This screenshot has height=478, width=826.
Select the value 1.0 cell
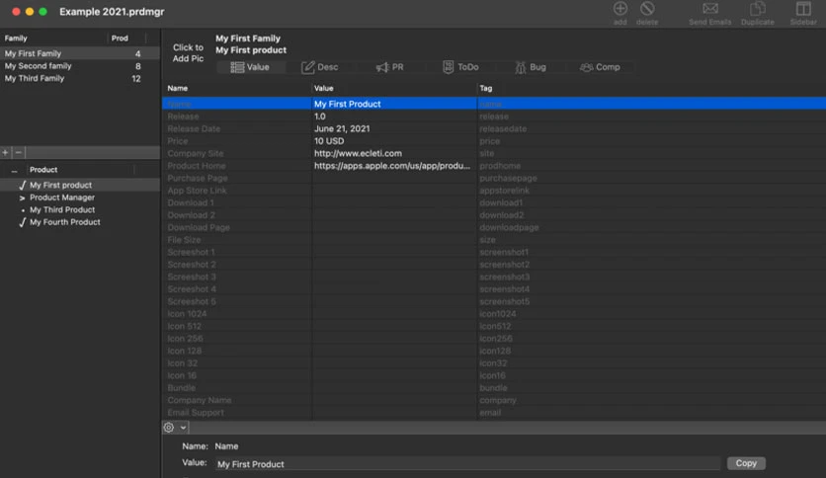coord(394,117)
